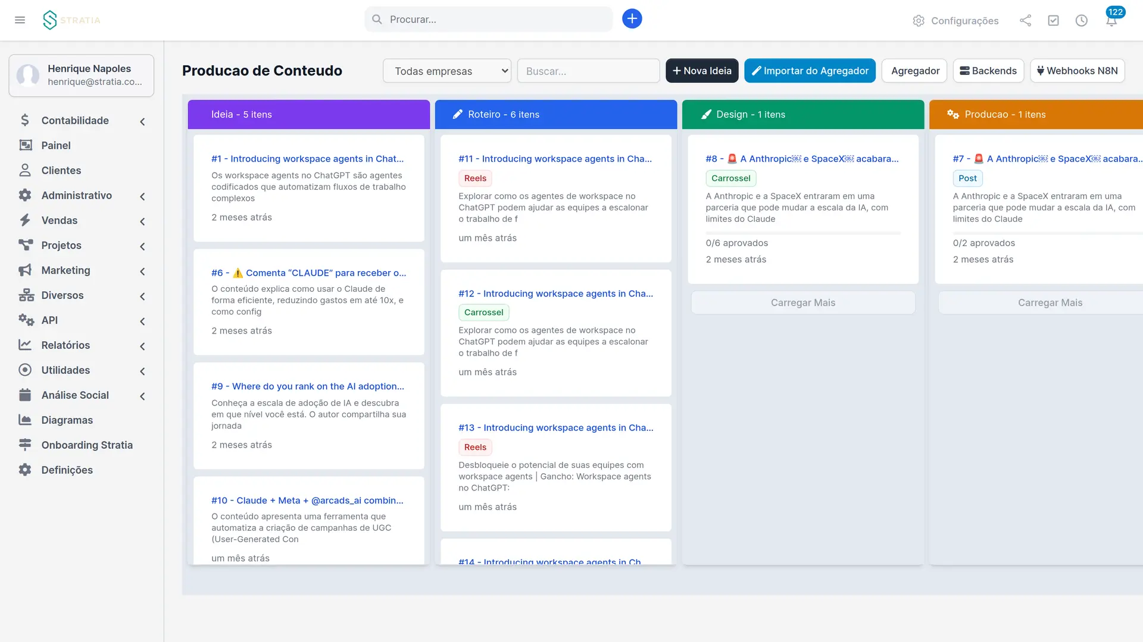Click the Diversos network icon

[26, 295]
